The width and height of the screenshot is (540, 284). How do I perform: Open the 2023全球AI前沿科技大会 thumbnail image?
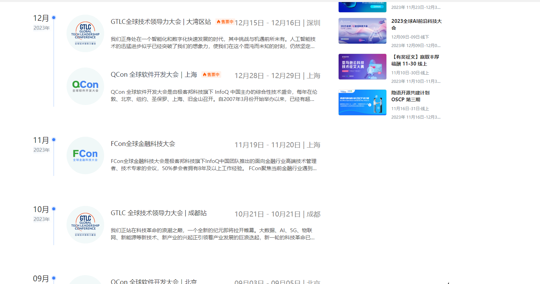click(363, 31)
